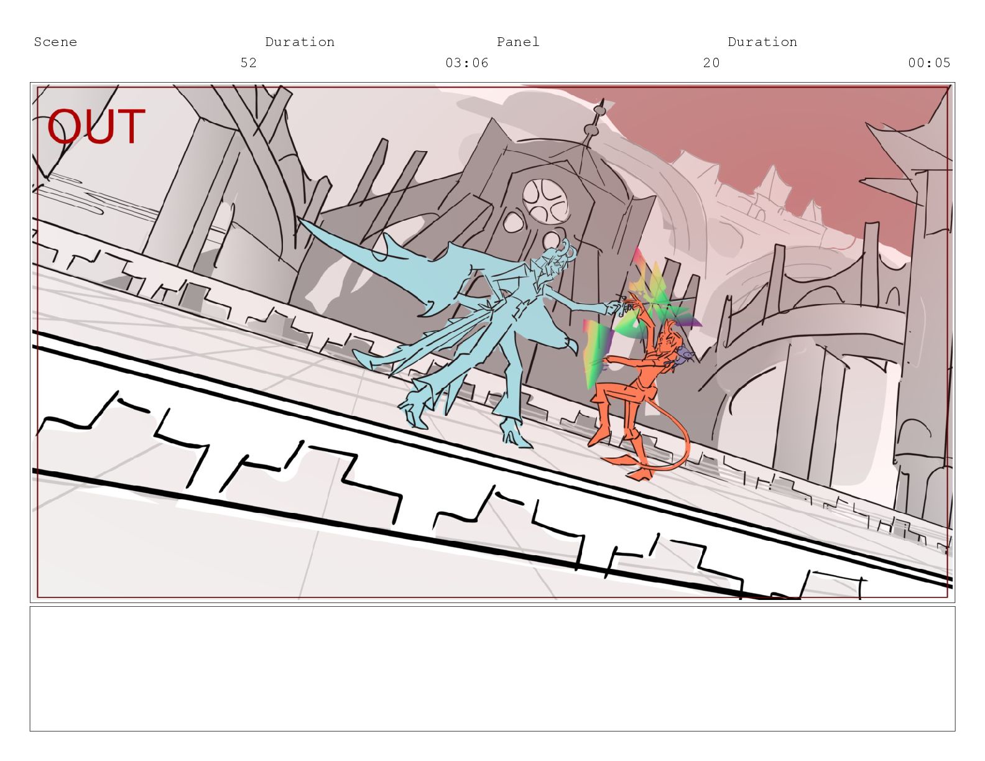The width and height of the screenshot is (985, 761).
Task: Click the storyboard panel artwork
Action: [492, 343]
